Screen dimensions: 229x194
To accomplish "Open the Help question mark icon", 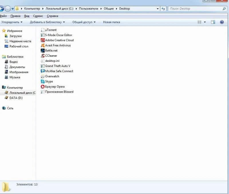I will [222, 22].
